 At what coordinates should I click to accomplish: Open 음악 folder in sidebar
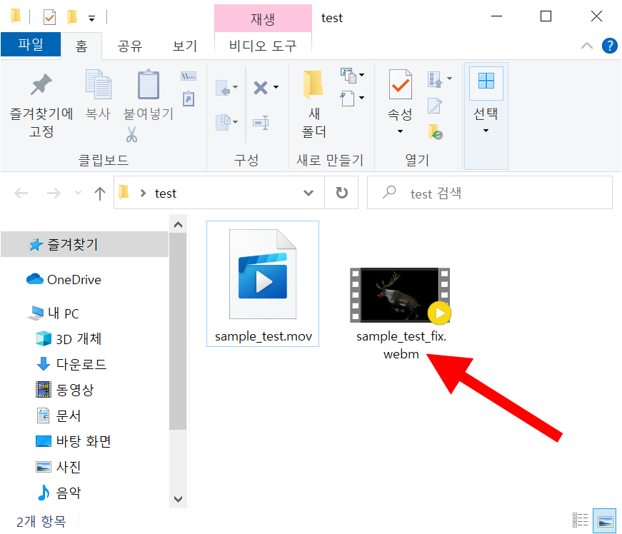tap(59, 493)
